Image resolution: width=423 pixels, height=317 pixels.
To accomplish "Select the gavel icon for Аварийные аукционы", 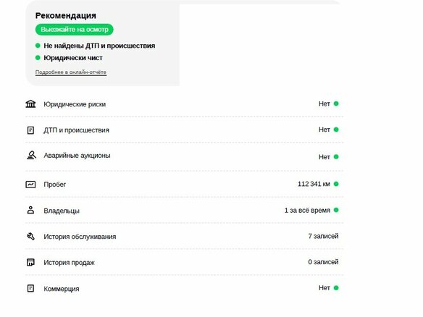I will point(31,156).
